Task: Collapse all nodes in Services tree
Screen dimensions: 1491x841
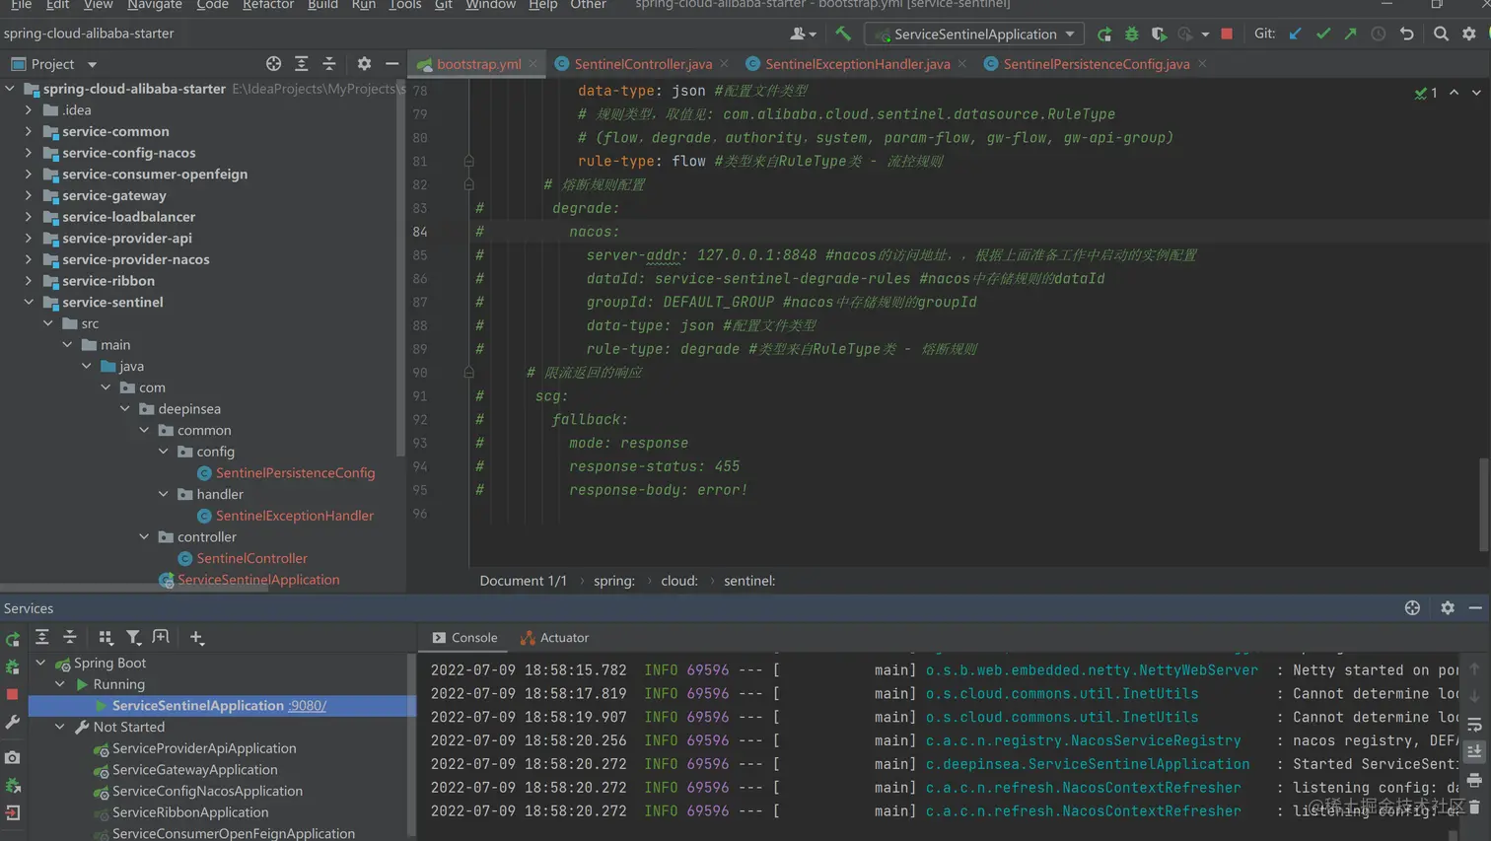Action: [70, 637]
